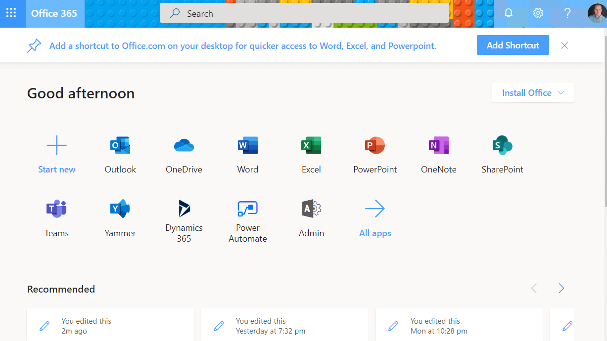Open the card edited 2m ago
The image size is (607, 341).
click(110, 325)
